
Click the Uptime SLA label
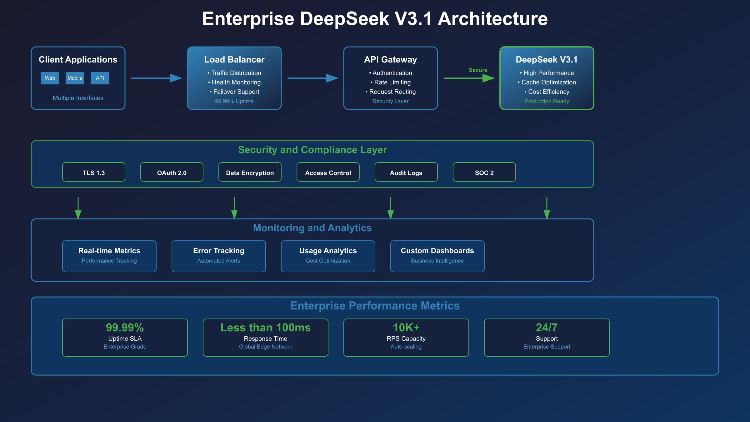pos(125,339)
